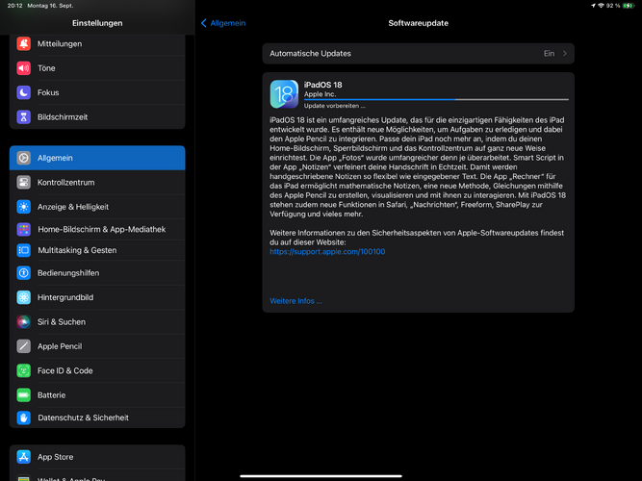The image size is (642, 481).
Task: Open Face ID & Code settings
Action: [x=97, y=370]
